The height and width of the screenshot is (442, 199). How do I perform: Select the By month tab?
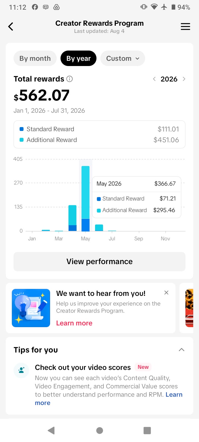pyautogui.click(x=35, y=59)
